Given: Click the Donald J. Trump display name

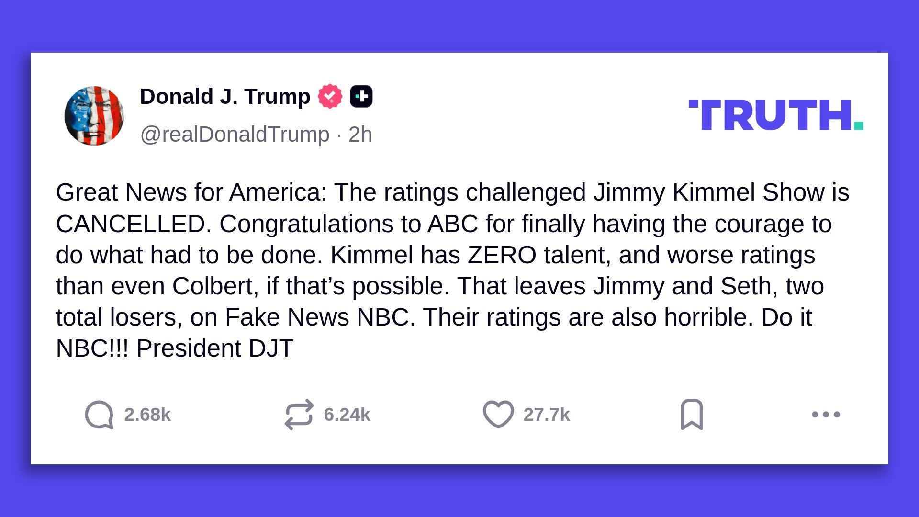Looking at the screenshot, I should click(224, 96).
